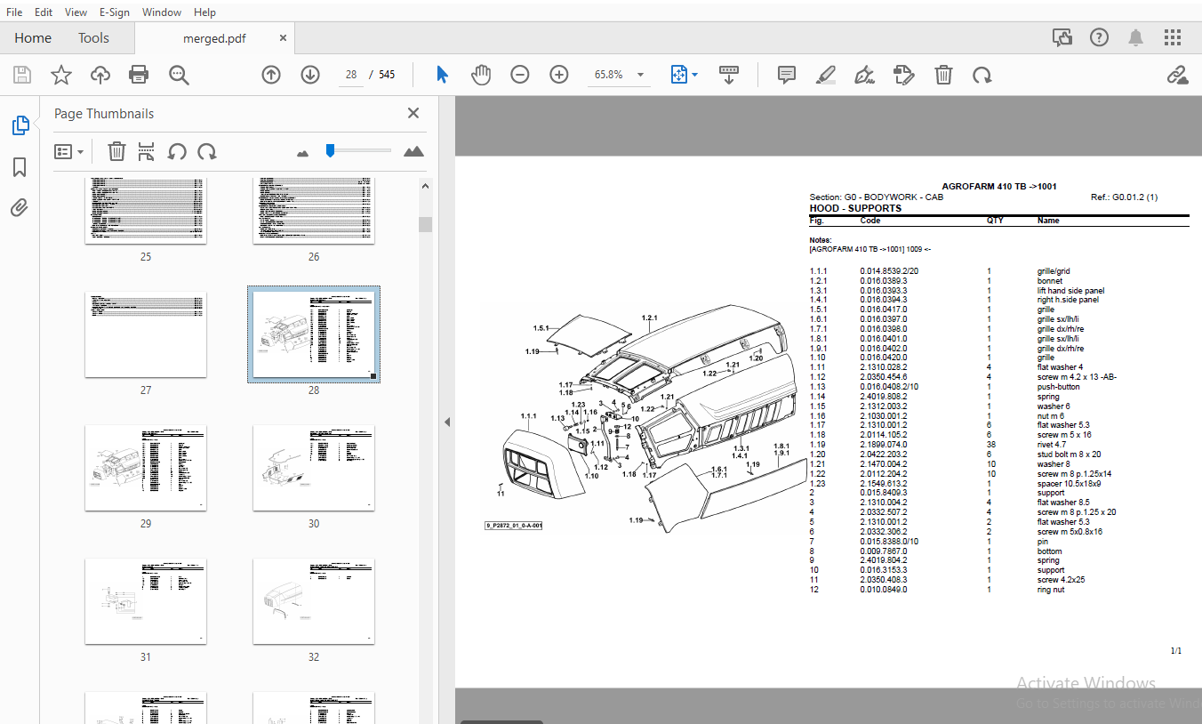
Task: Open the View menu
Action: (76, 12)
